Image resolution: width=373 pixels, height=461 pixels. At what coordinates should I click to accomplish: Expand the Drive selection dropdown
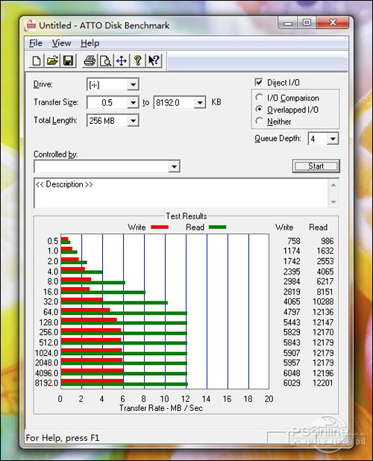[133, 85]
